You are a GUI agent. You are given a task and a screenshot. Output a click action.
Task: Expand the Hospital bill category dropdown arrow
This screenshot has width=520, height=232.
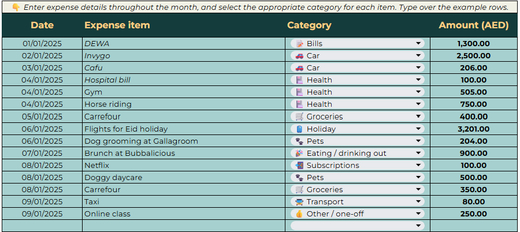click(x=418, y=80)
